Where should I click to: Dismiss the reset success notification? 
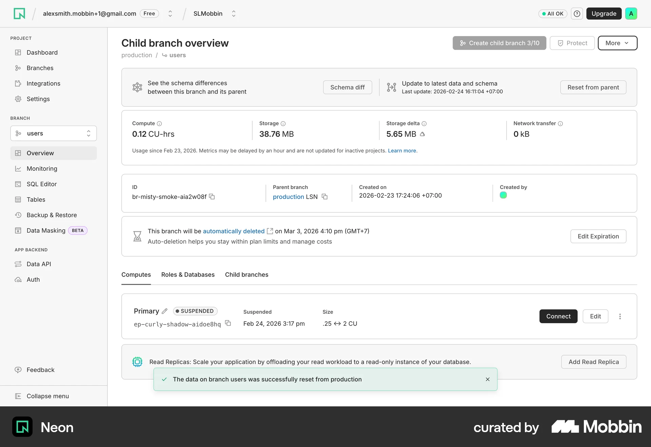pos(488,379)
